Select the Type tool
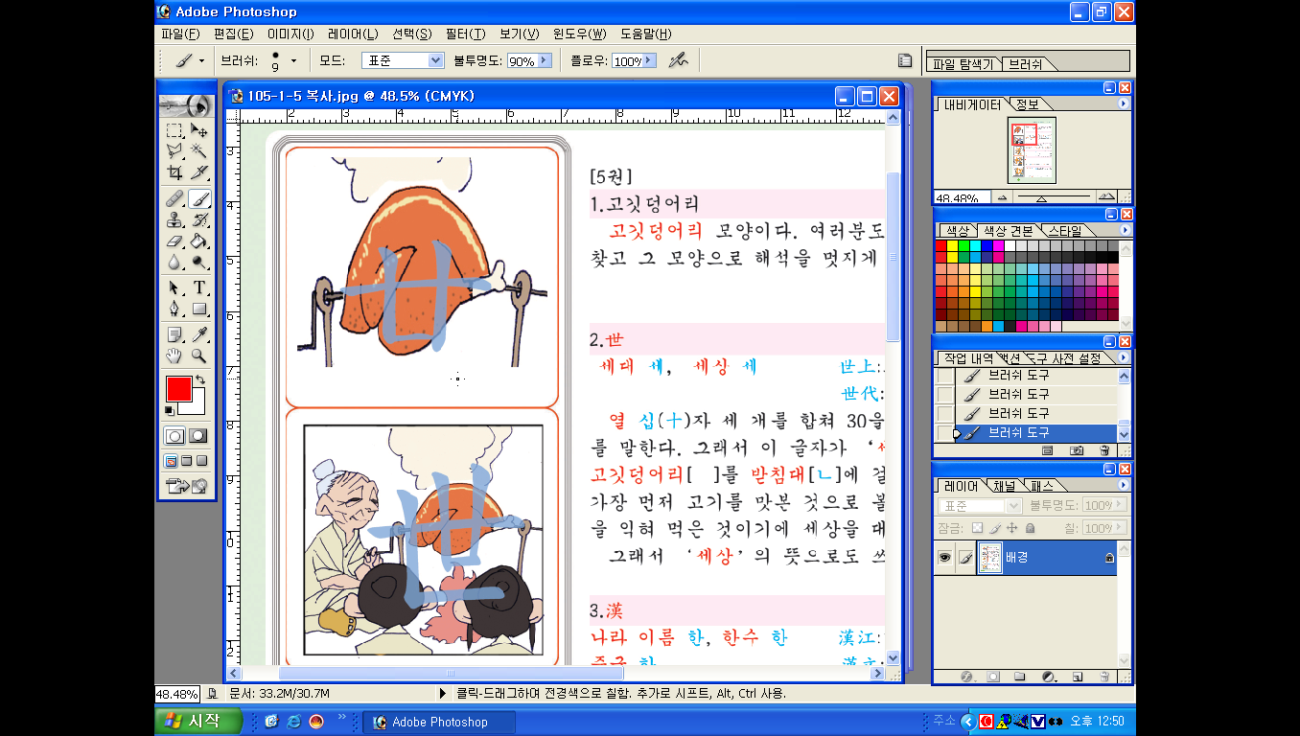The width and height of the screenshot is (1300, 736). [199, 288]
